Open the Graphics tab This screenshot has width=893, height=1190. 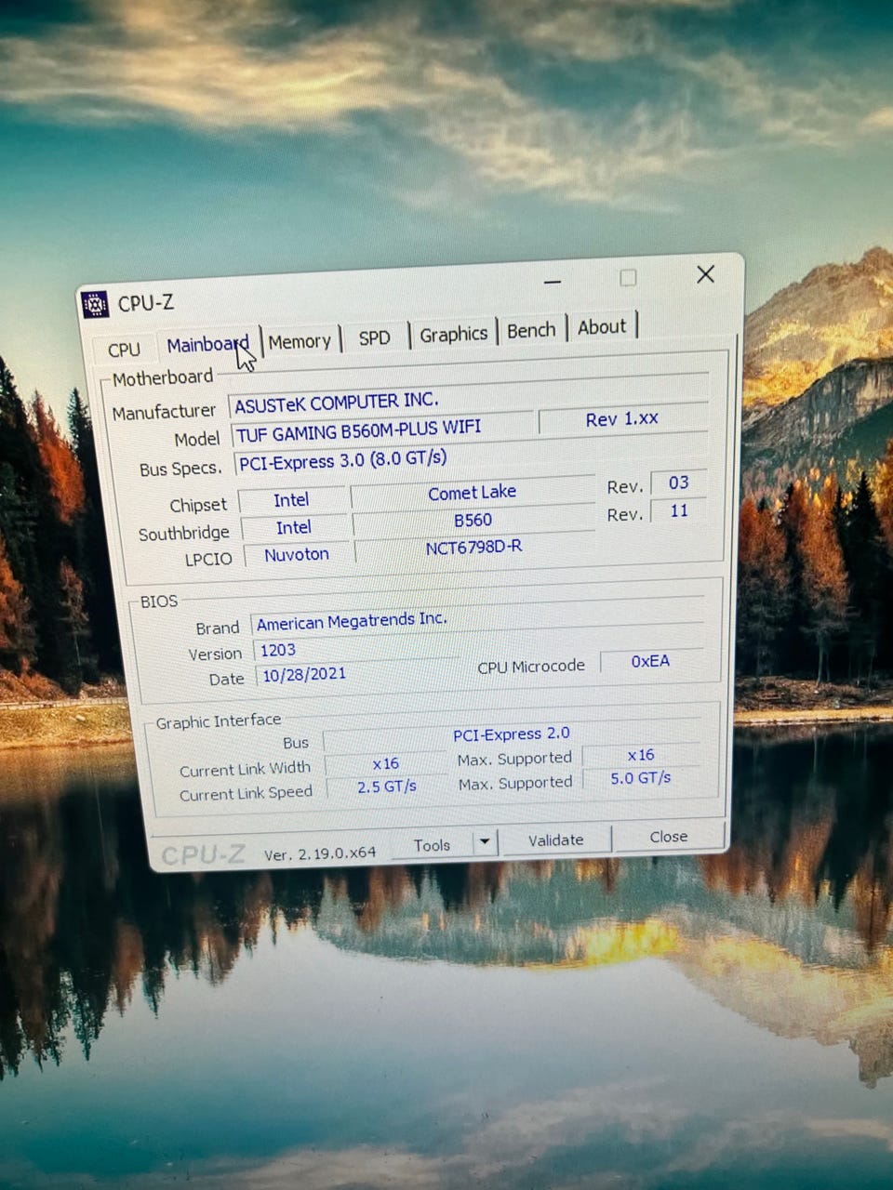(x=453, y=334)
